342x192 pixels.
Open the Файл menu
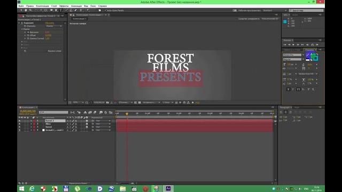21,6
